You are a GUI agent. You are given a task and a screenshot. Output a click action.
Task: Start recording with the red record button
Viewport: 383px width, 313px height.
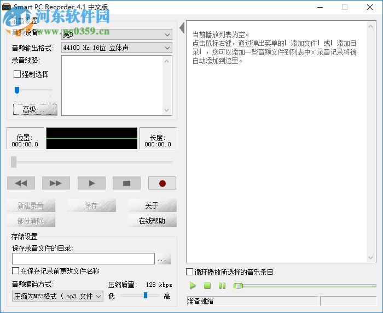click(162, 183)
